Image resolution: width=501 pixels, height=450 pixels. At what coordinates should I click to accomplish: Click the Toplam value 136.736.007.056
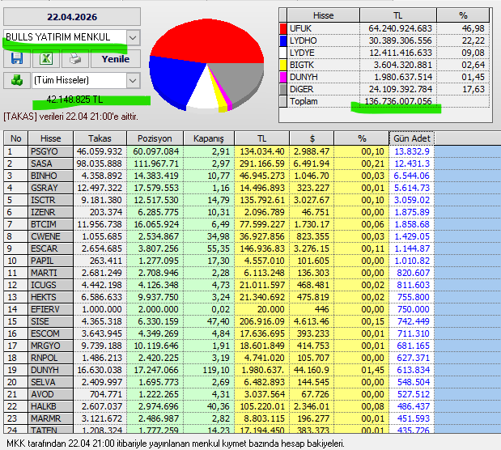(398, 101)
